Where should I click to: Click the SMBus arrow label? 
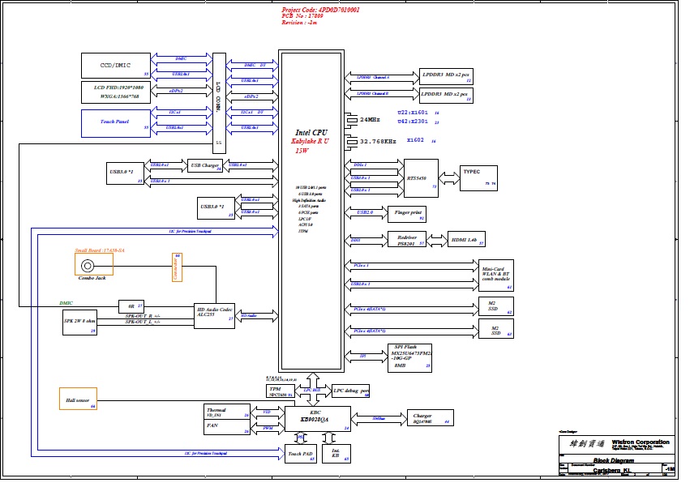tap(379, 418)
